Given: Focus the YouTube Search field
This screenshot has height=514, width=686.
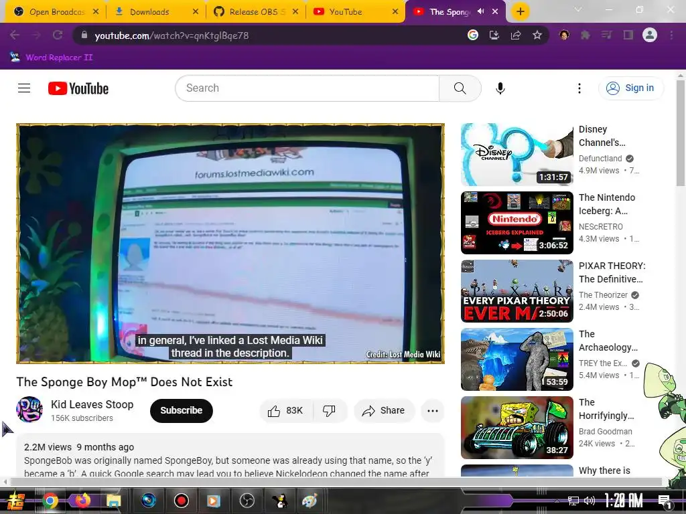Looking at the screenshot, I should pos(307,88).
